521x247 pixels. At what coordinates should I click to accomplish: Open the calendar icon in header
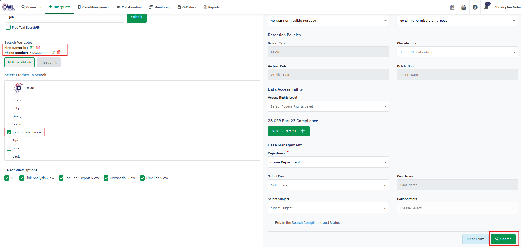point(463,8)
